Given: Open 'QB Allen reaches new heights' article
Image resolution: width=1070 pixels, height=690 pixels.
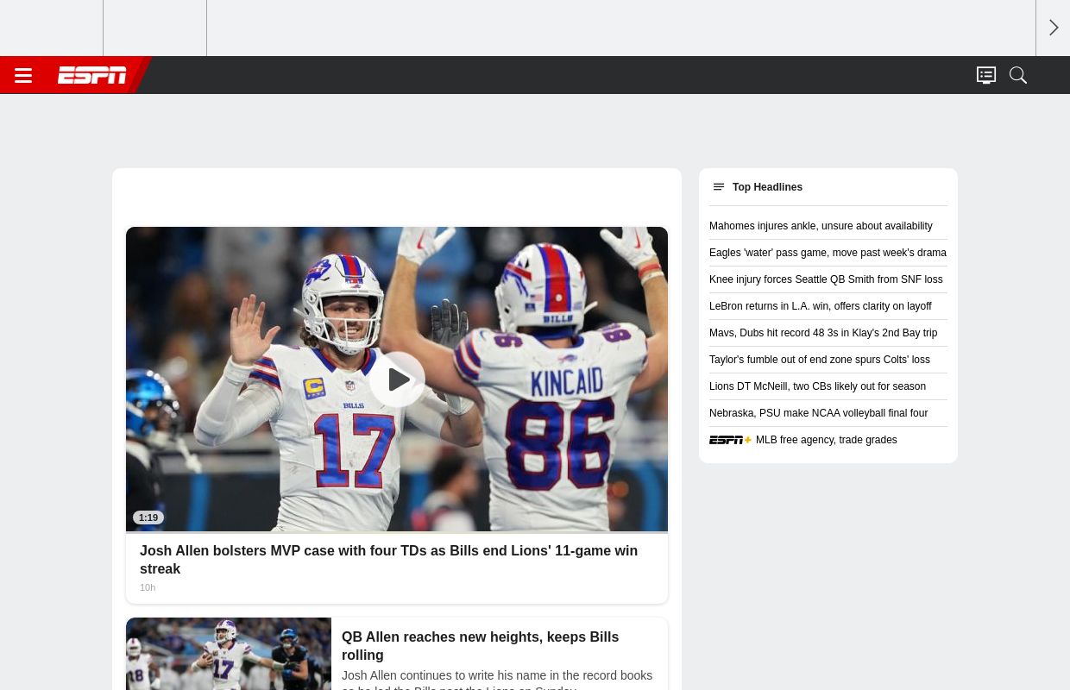Looking at the screenshot, I should (x=480, y=646).
